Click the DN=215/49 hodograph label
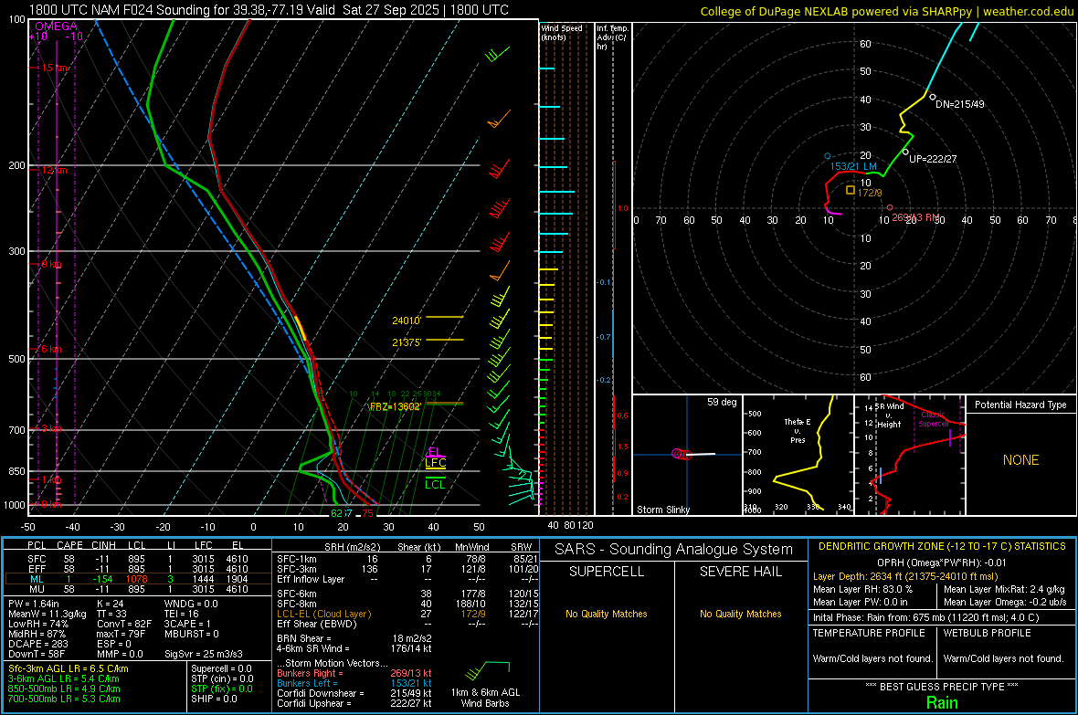The image size is (1078, 715). (x=960, y=104)
